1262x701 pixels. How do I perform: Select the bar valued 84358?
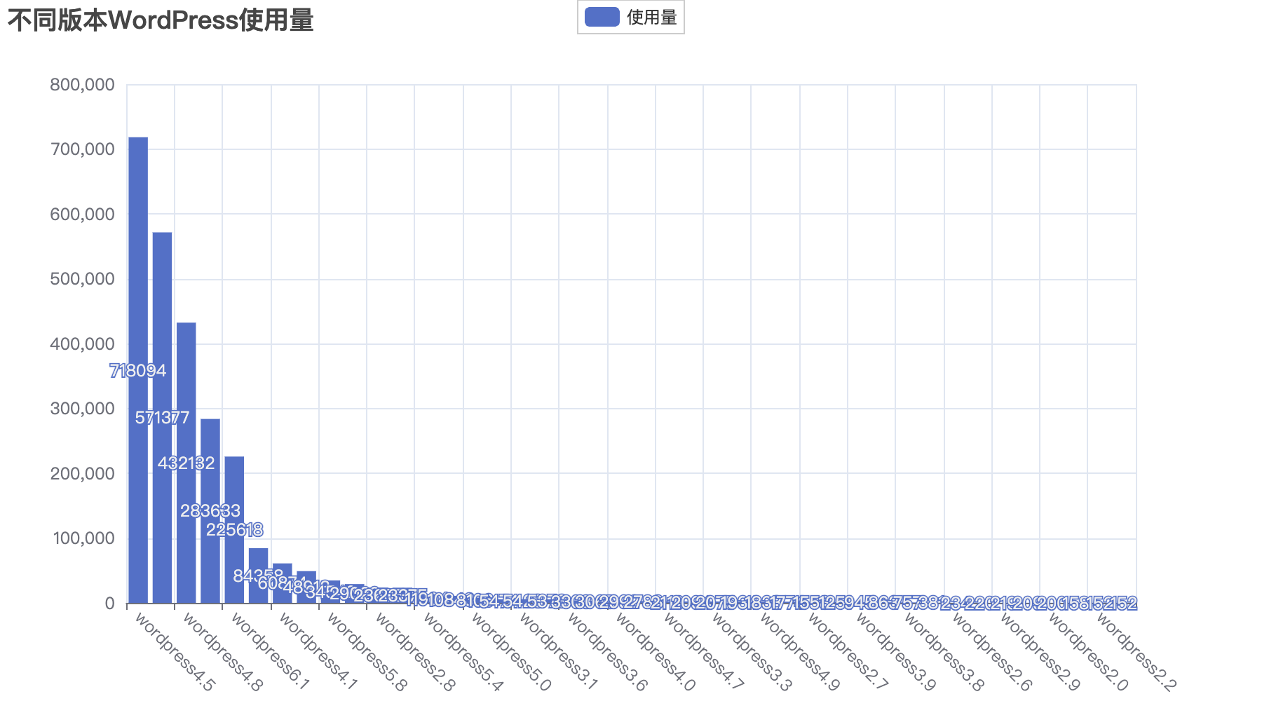[x=258, y=576]
